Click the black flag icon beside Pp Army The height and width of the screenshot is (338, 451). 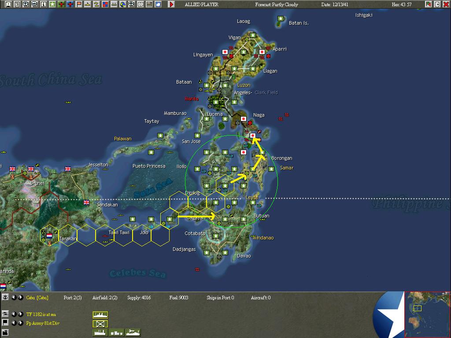coord(5,323)
